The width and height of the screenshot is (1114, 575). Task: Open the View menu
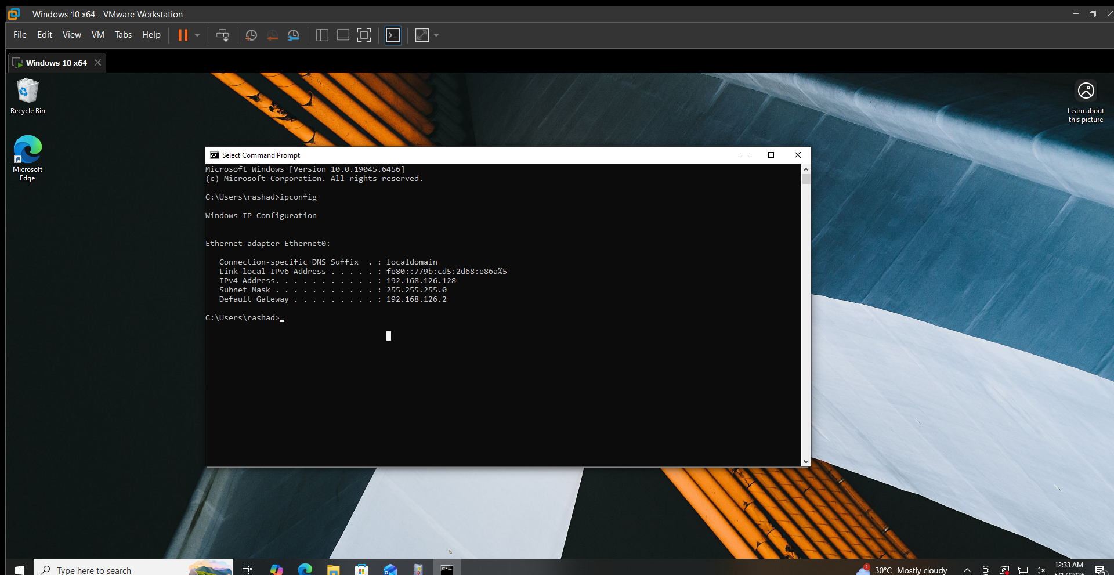pyautogui.click(x=72, y=35)
